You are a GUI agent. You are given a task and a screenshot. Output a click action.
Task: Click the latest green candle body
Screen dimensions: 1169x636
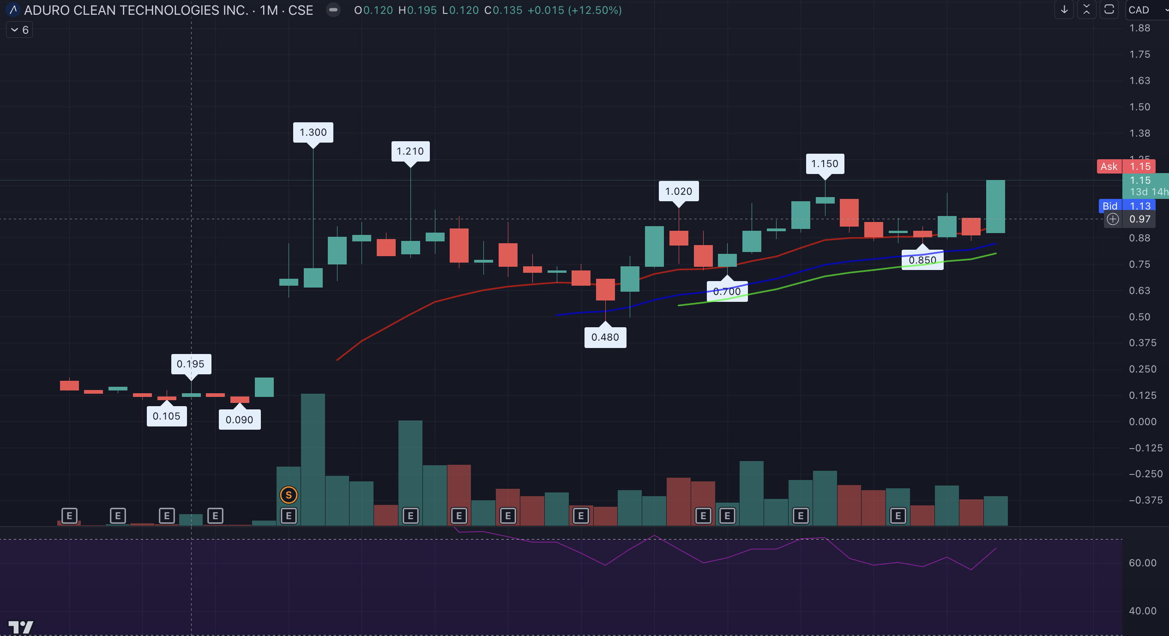tap(995, 206)
